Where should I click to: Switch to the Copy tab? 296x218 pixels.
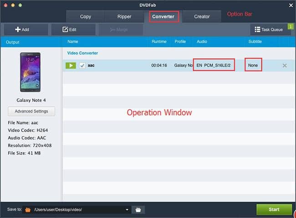(85, 16)
